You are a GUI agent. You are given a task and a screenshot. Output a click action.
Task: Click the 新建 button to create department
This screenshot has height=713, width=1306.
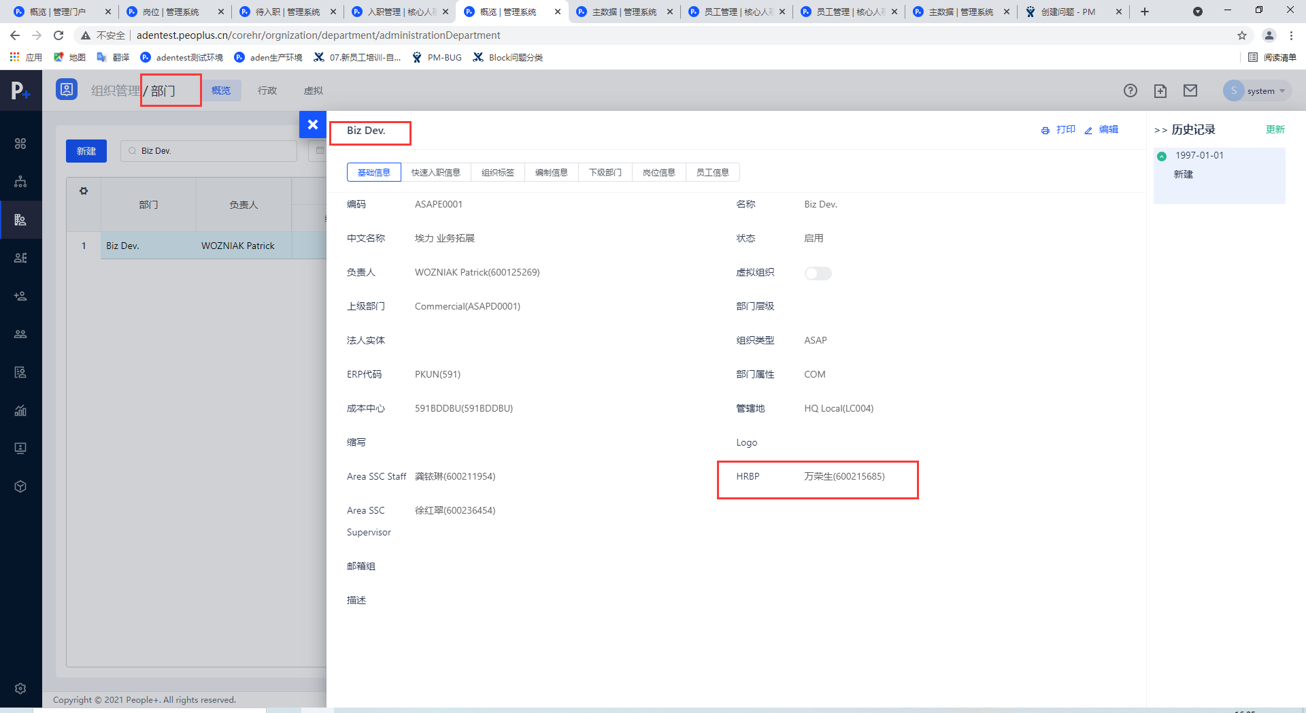[x=86, y=150]
